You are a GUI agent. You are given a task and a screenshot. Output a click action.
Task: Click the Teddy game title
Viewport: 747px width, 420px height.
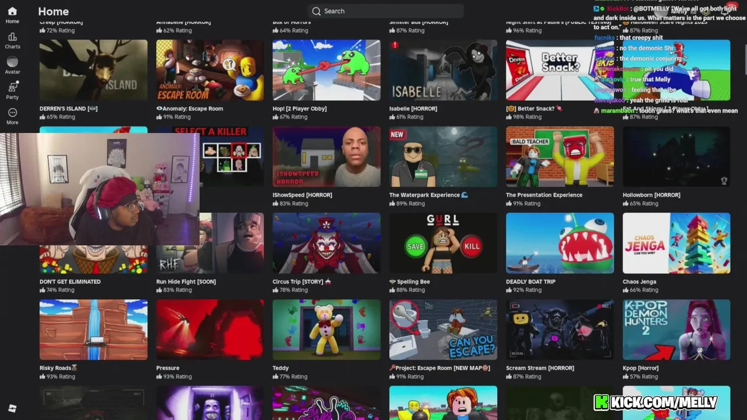click(x=281, y=368)
